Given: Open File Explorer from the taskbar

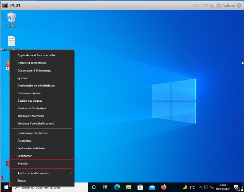Looking at the screenshot, I should click(129, 187).
